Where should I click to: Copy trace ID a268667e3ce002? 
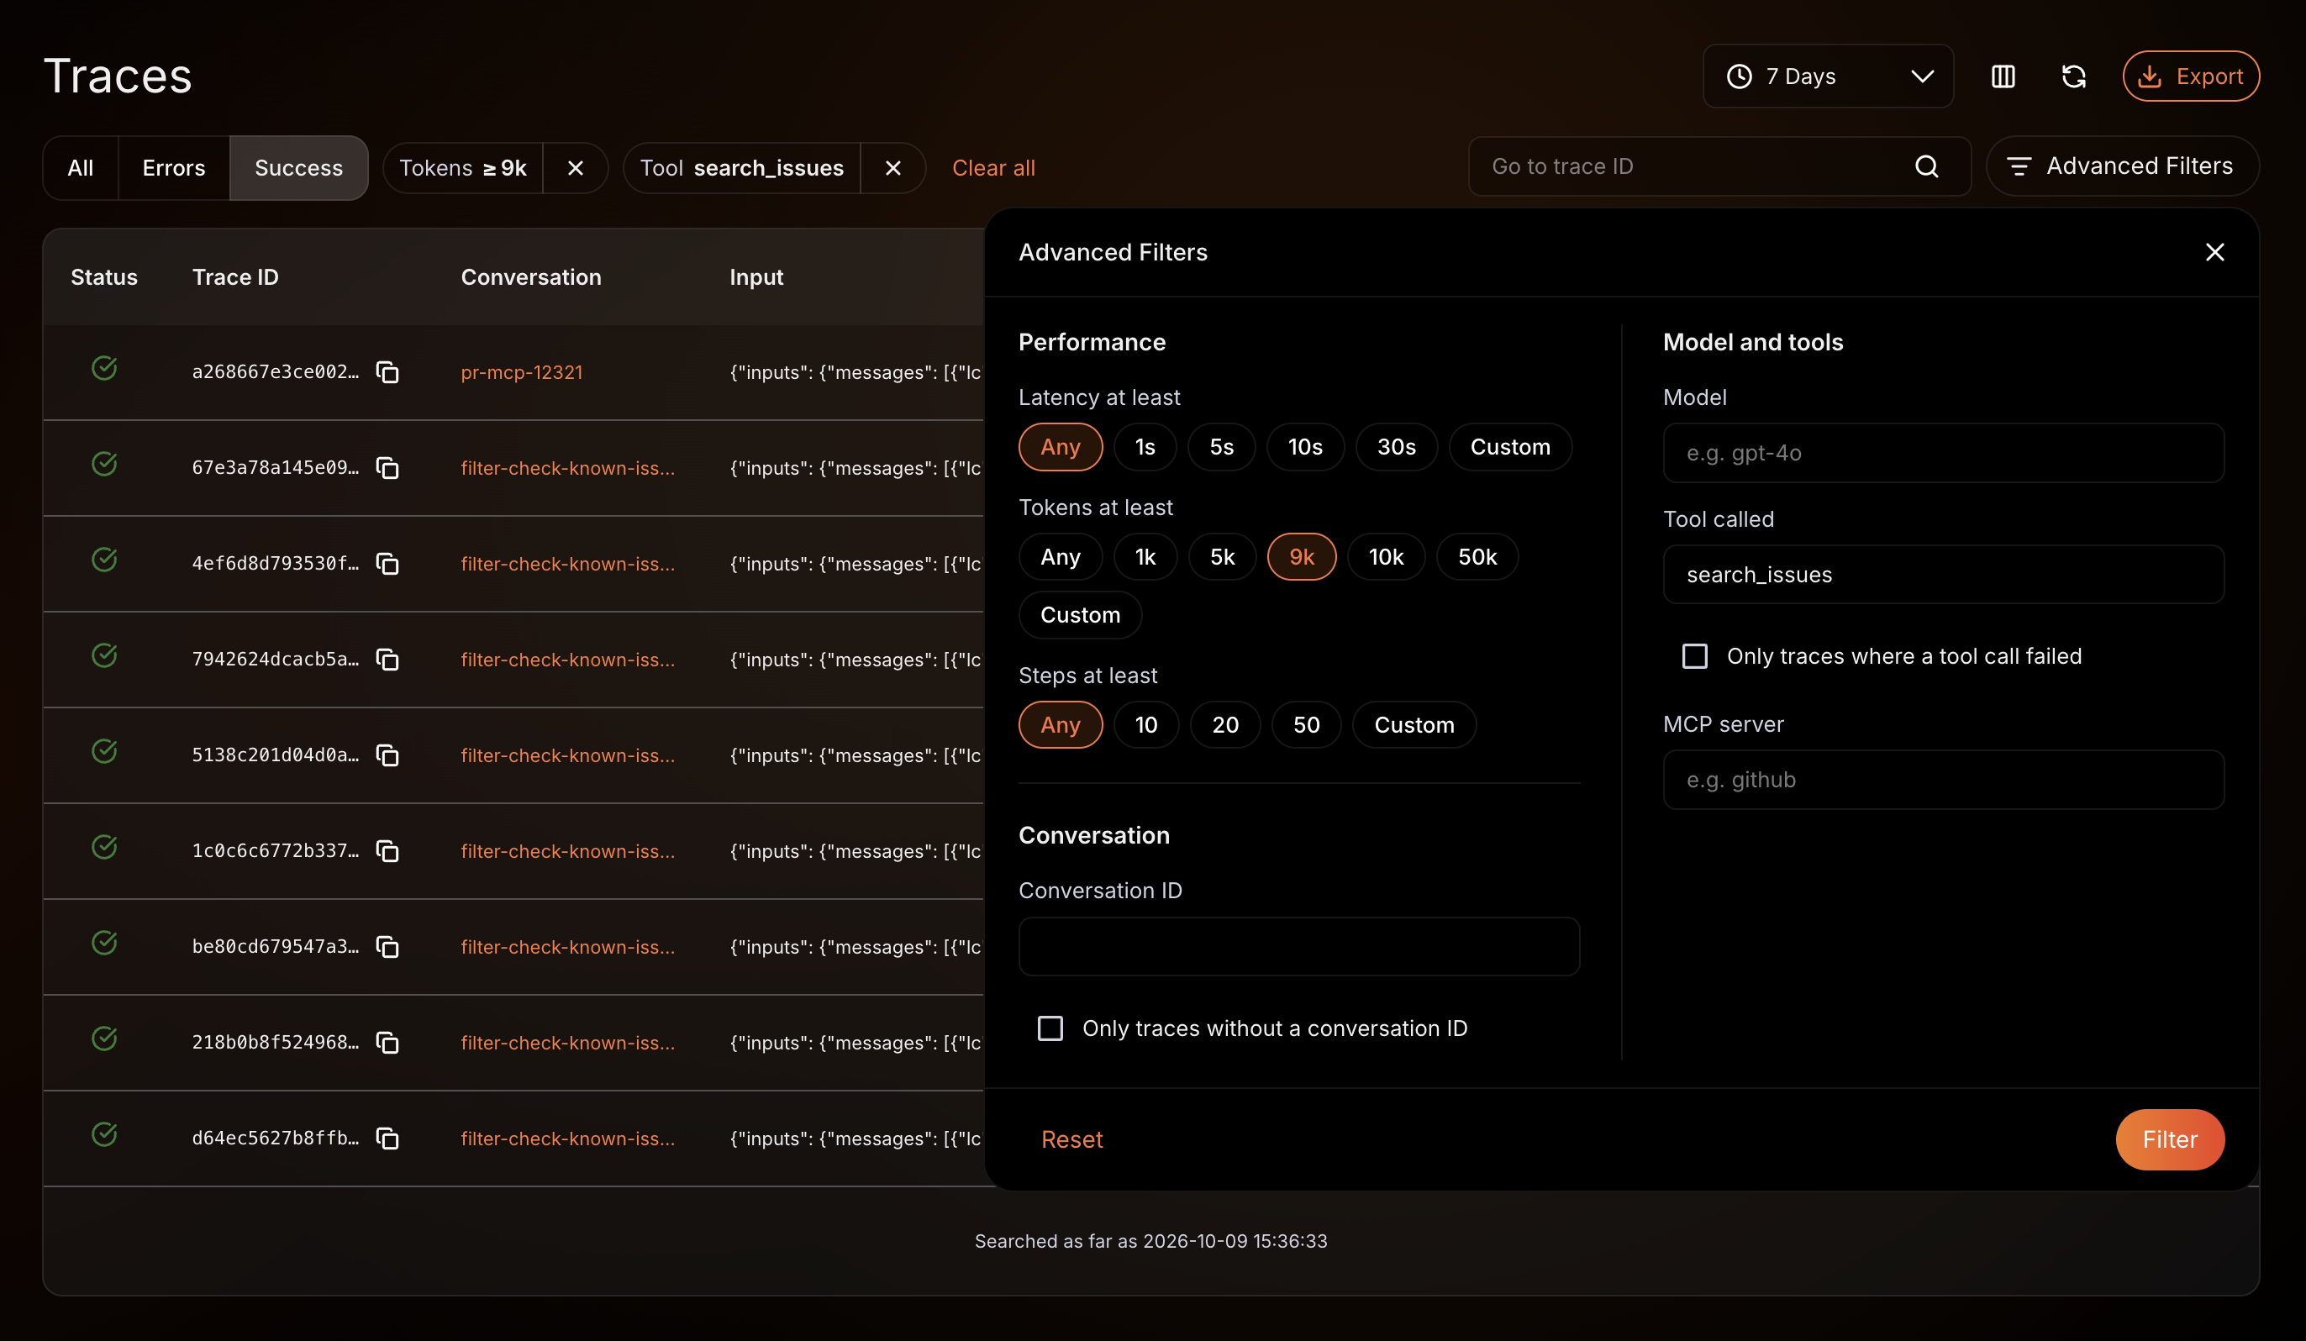tap(388, 372)
